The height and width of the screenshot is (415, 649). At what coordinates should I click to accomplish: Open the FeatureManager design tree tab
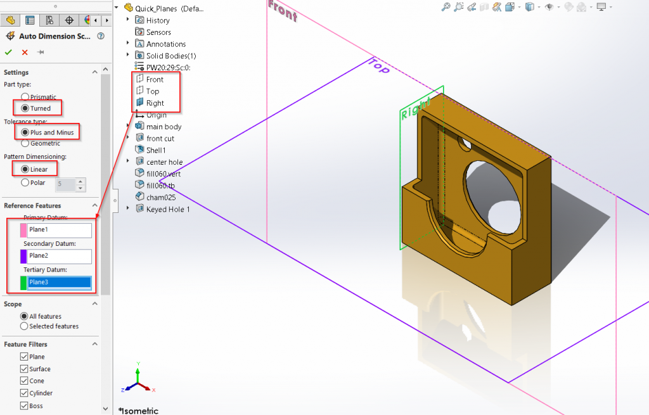click(x=10, y=20)
